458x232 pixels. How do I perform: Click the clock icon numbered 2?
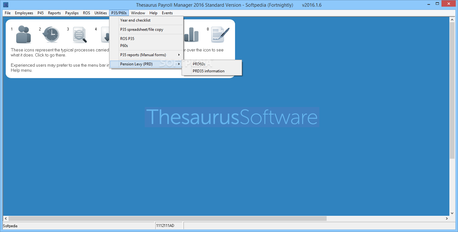[x=51, y=35]
